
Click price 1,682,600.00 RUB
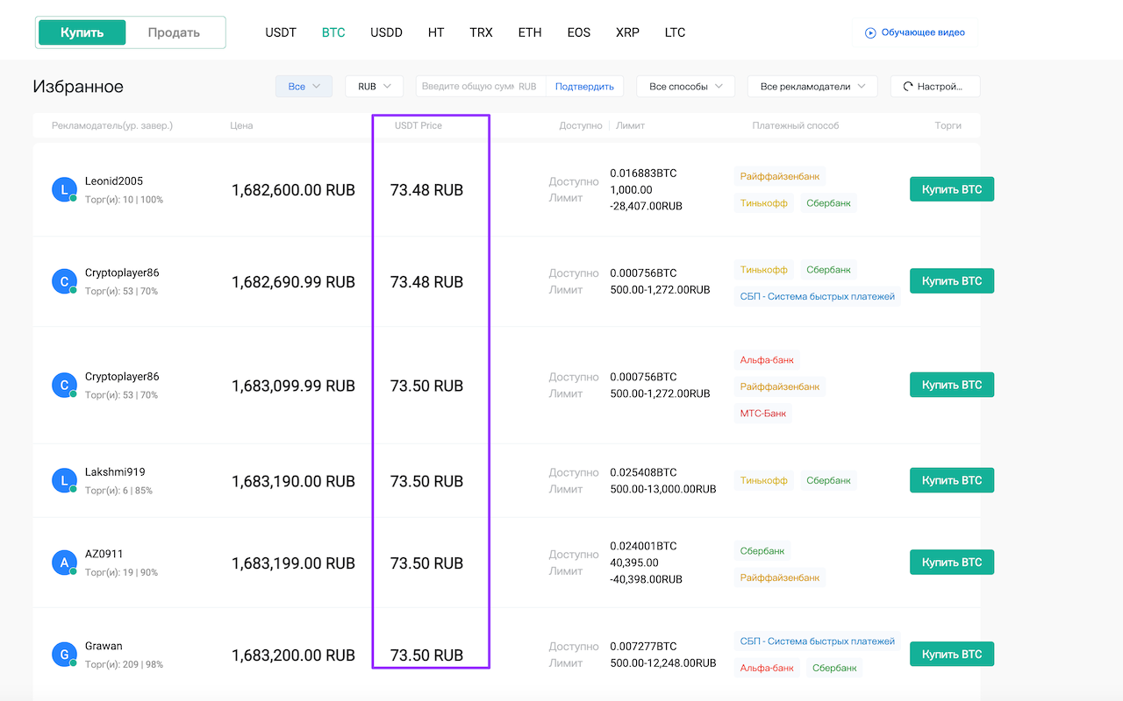(293, 190)
